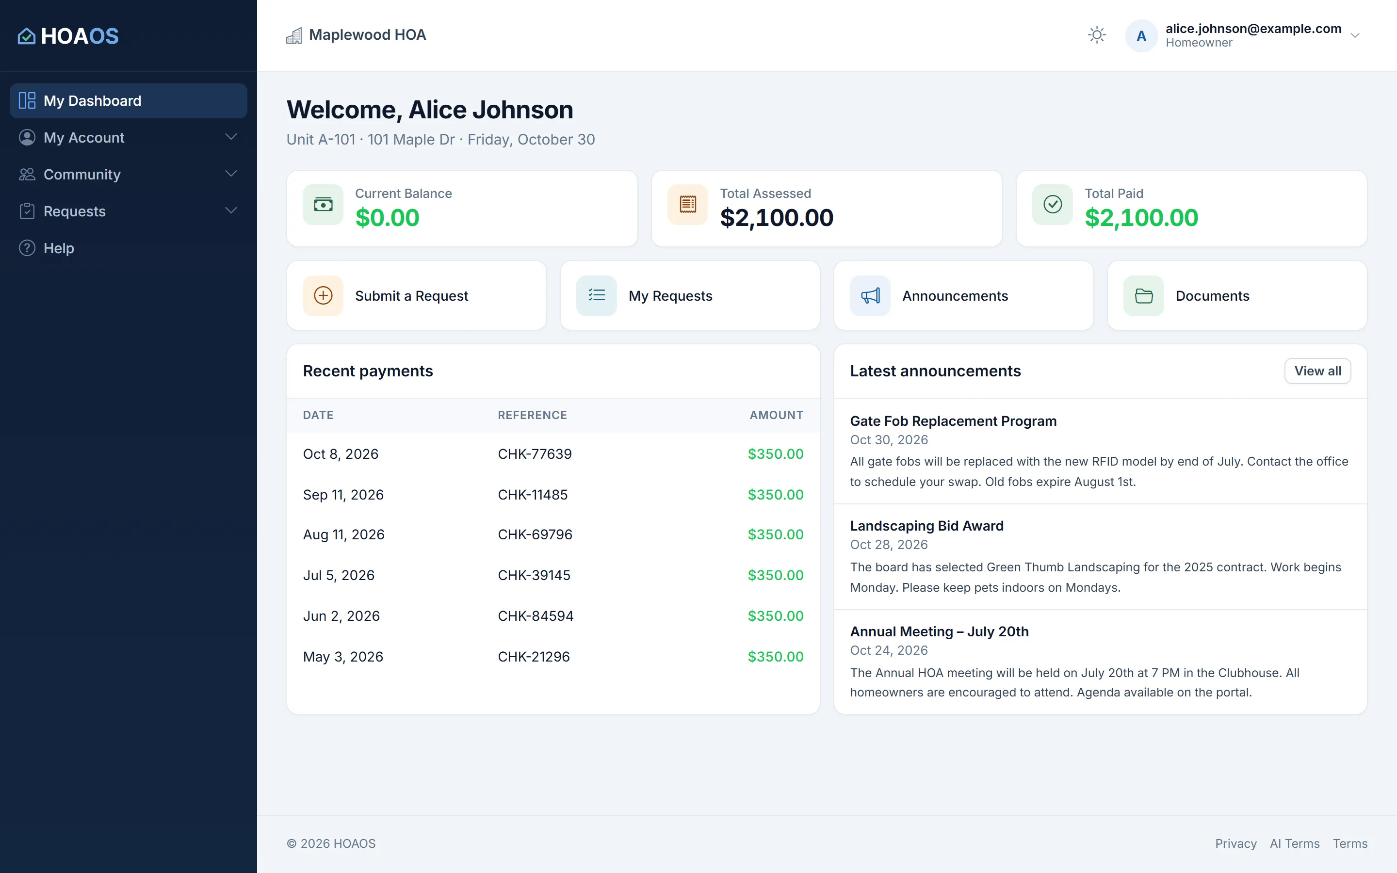Toggle the sun theme switch icon
This screenshot has height=873, width=1397.
(x=1097, y=35)
